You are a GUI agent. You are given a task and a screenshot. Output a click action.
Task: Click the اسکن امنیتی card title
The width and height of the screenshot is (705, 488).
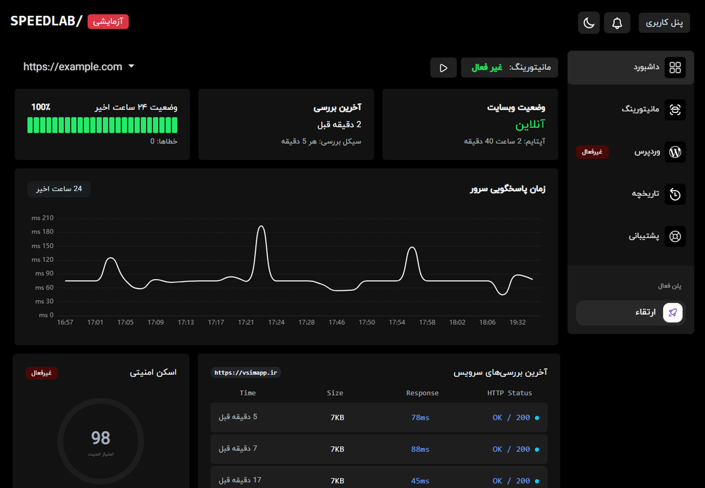[153, 372]
